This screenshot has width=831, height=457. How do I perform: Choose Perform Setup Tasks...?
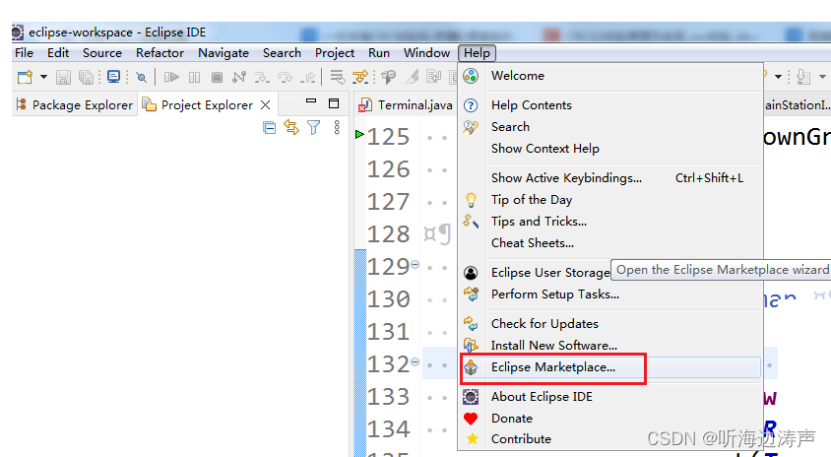pyautogui.click(x=610, y=294)
